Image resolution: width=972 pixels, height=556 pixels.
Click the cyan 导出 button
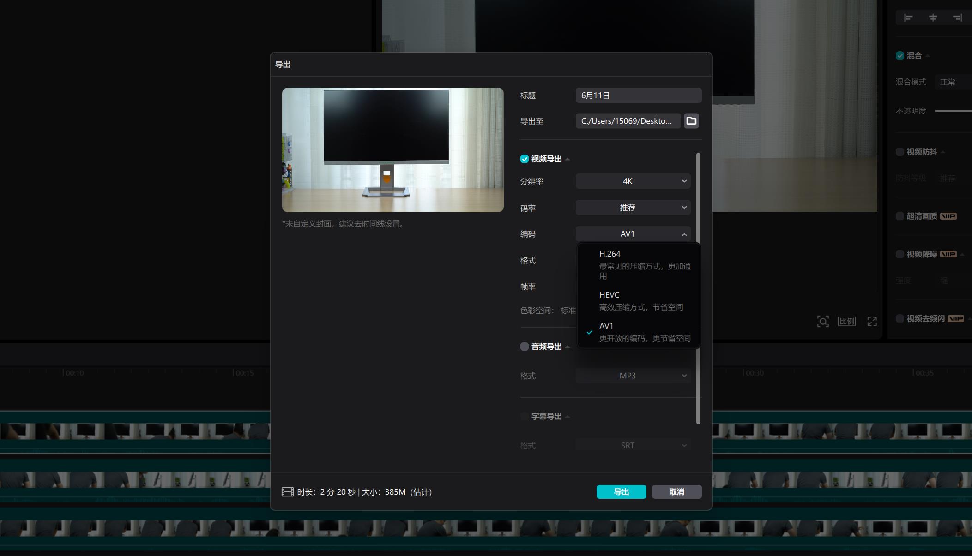621,492
